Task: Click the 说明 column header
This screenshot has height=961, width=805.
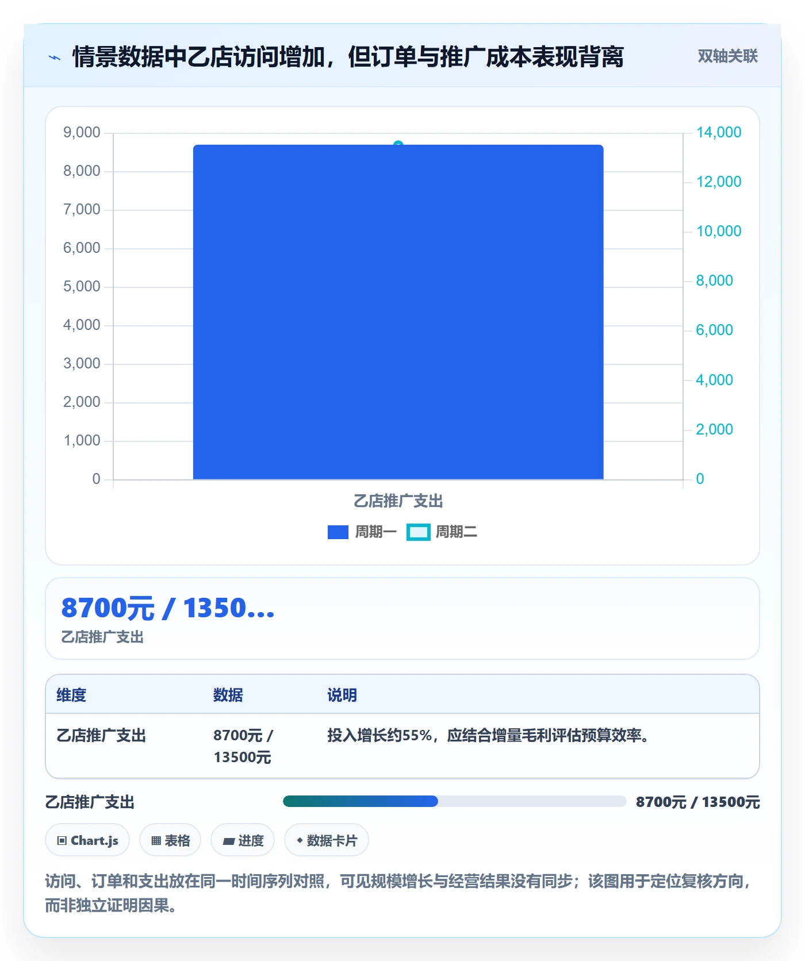Action: (342, 695)
